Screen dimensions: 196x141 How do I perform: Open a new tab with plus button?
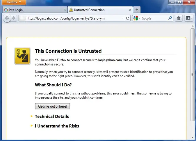click(x=137, y=10)
